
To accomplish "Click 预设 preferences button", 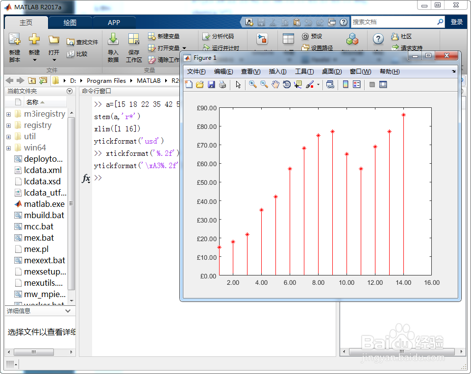I will point(312,36).
